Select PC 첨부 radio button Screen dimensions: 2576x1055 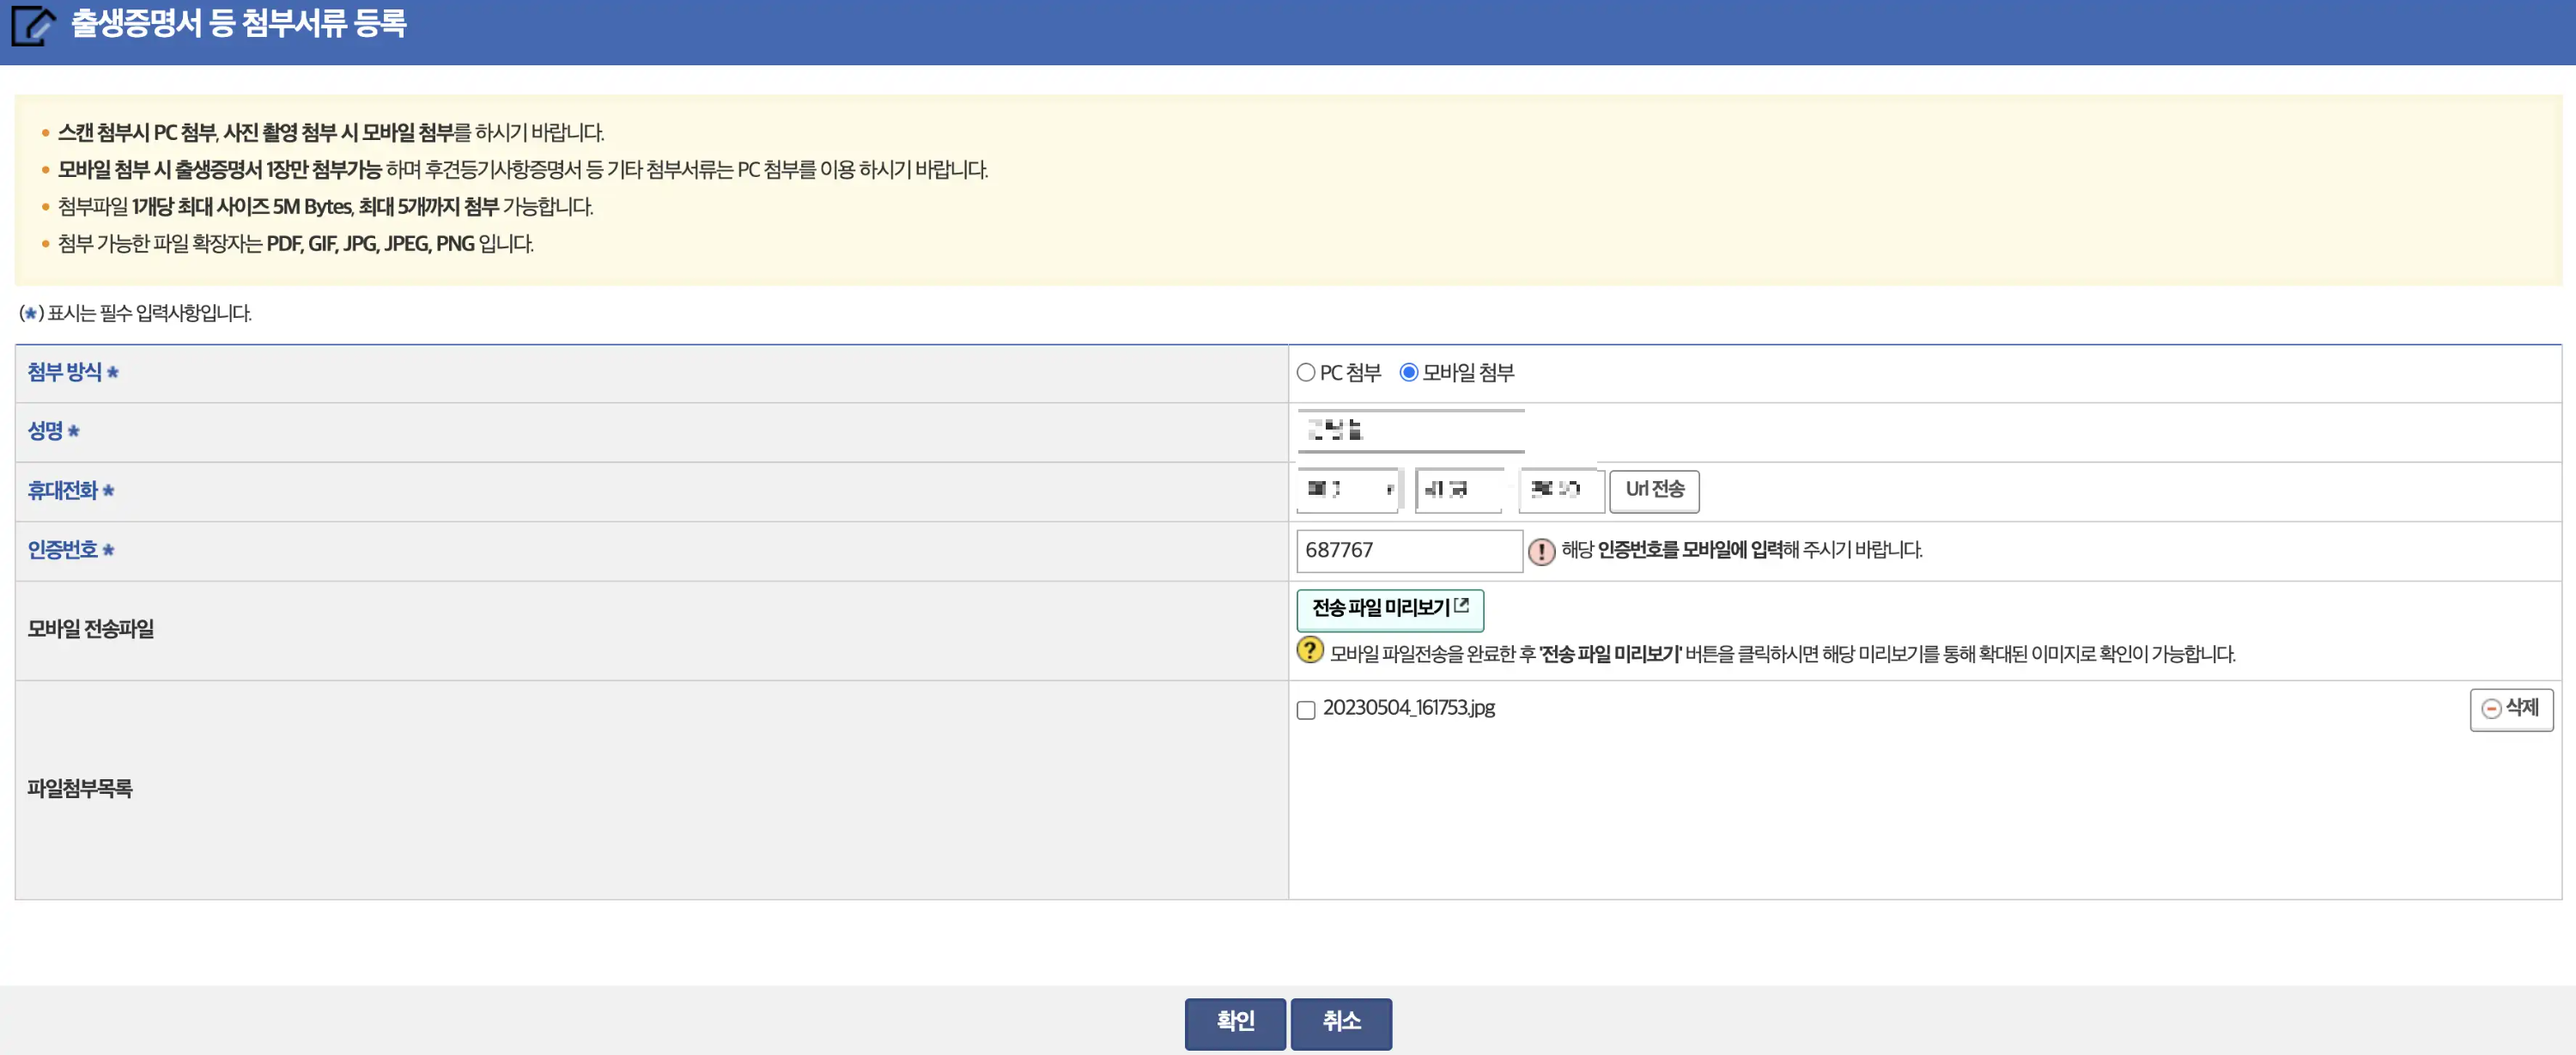point(1308,373)
